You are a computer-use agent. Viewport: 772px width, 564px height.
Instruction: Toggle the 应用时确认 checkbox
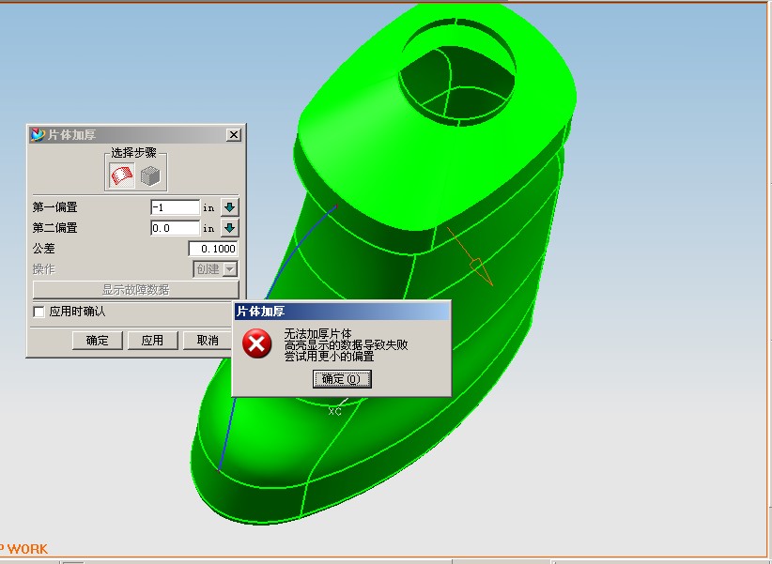click(x=39, y=312)
